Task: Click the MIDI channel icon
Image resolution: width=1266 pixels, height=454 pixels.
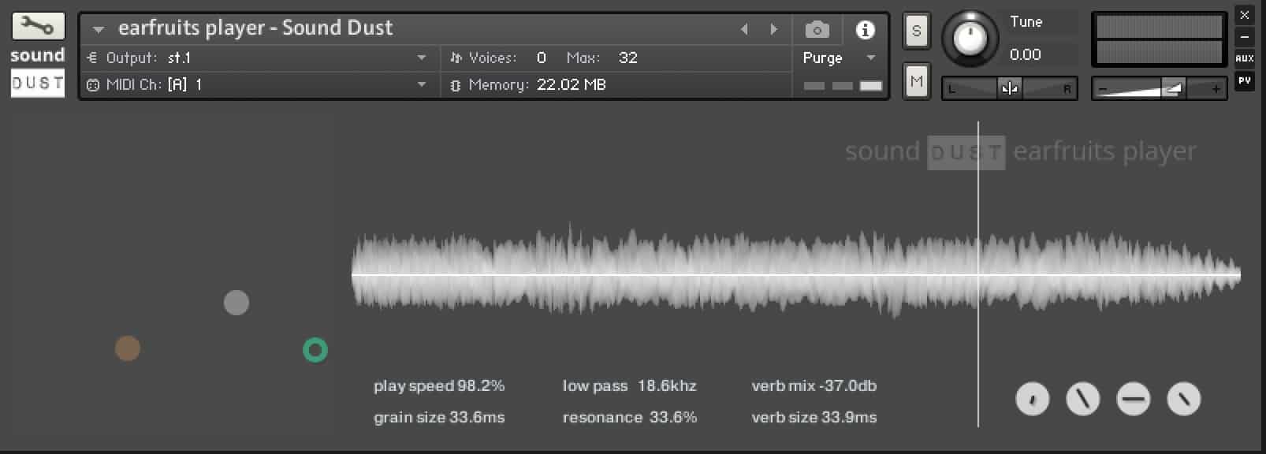Action: click(93, 85)
